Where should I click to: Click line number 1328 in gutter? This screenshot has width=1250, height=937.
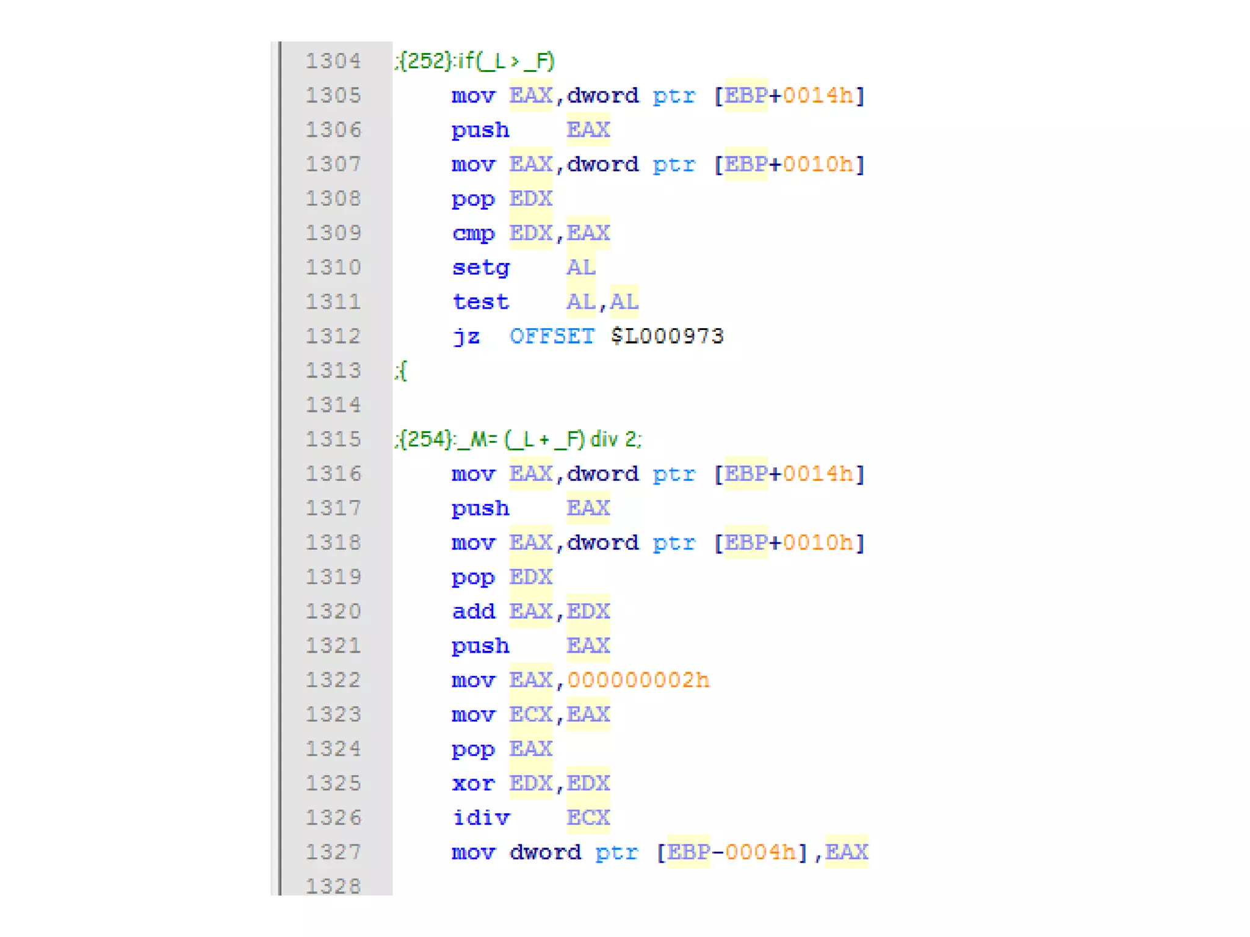click(333, 886)
